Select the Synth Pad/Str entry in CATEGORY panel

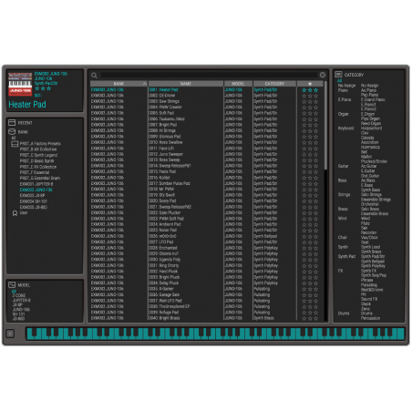373,256
